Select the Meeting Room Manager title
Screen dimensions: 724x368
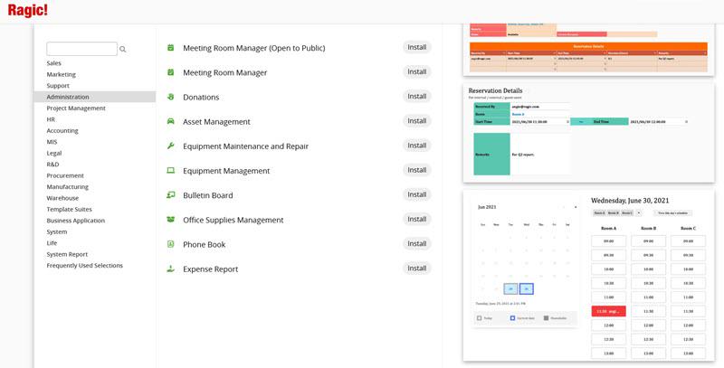coord(224,72)
